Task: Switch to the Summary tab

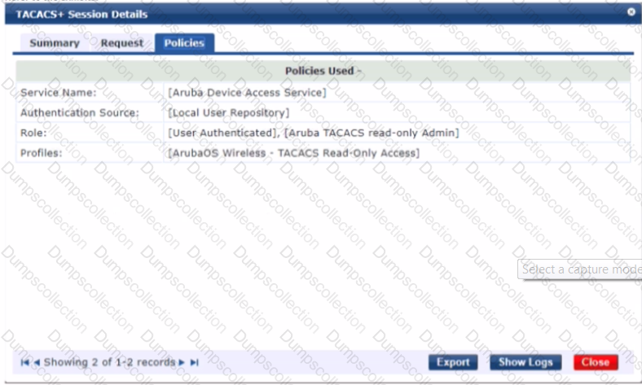Action: 55,43
